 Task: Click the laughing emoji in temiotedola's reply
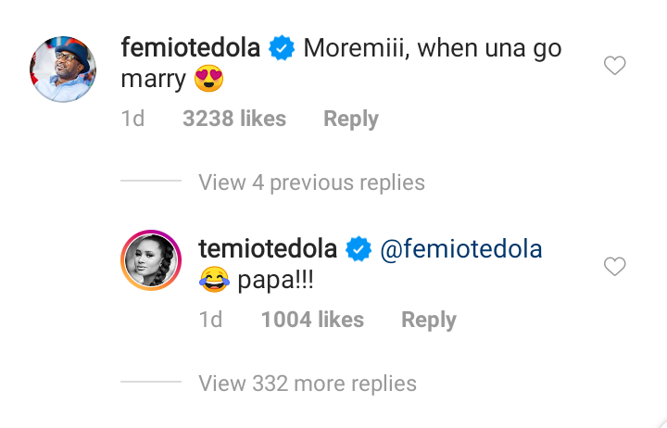pos(215,281)
